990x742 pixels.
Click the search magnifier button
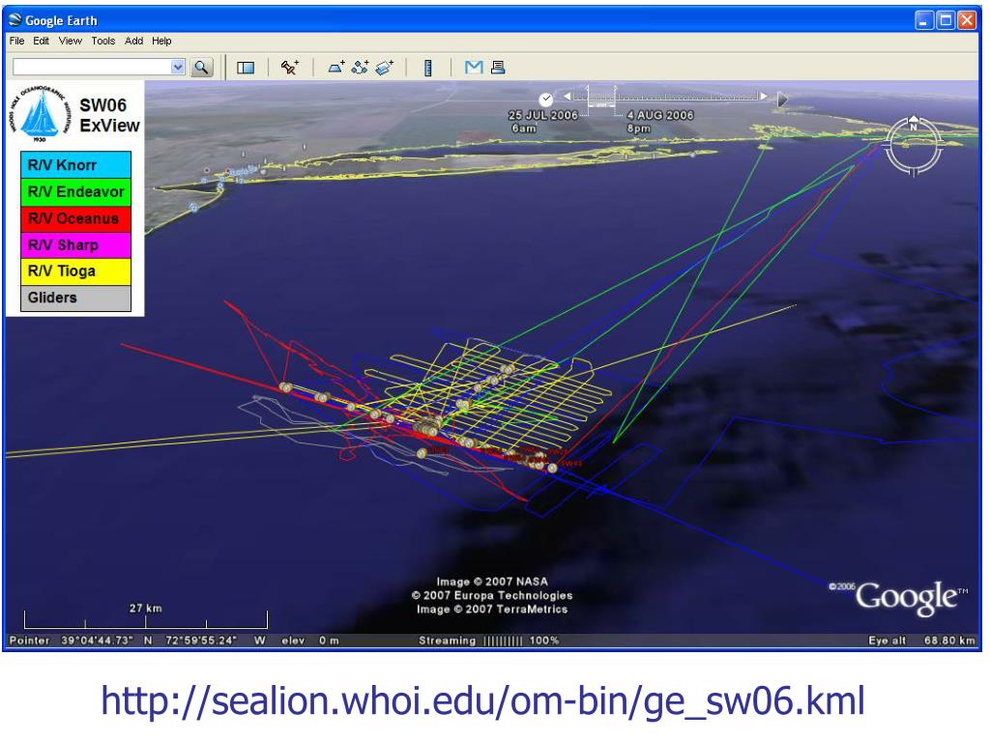coord(201,67)
